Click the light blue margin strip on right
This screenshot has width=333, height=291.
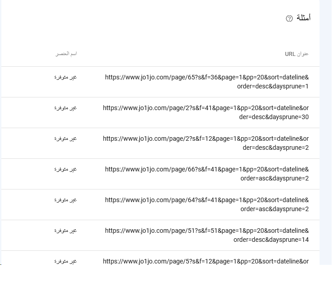[325, 135]
